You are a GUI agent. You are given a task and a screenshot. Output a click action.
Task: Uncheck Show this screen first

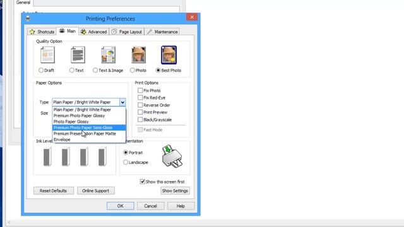[x=143, y=182]
